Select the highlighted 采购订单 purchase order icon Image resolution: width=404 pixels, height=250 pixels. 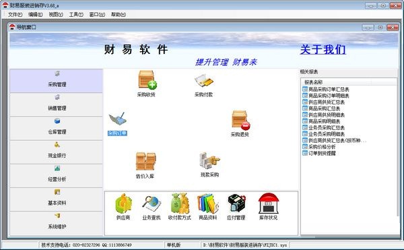[117, 124]
